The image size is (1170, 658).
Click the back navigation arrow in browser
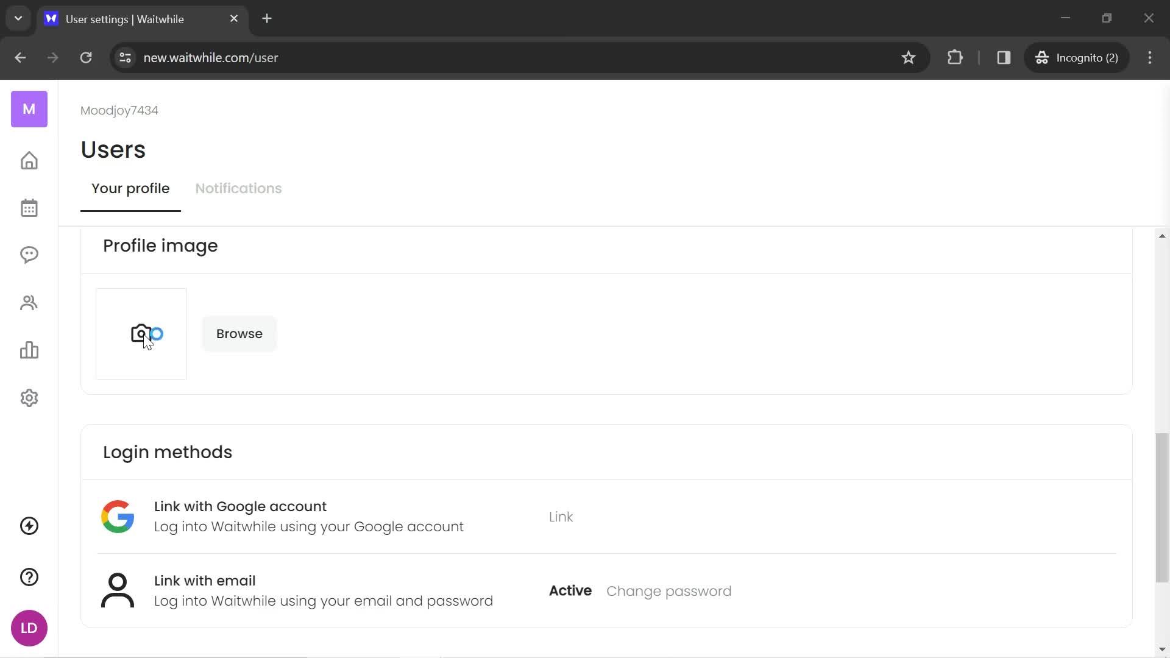point(19,58)
